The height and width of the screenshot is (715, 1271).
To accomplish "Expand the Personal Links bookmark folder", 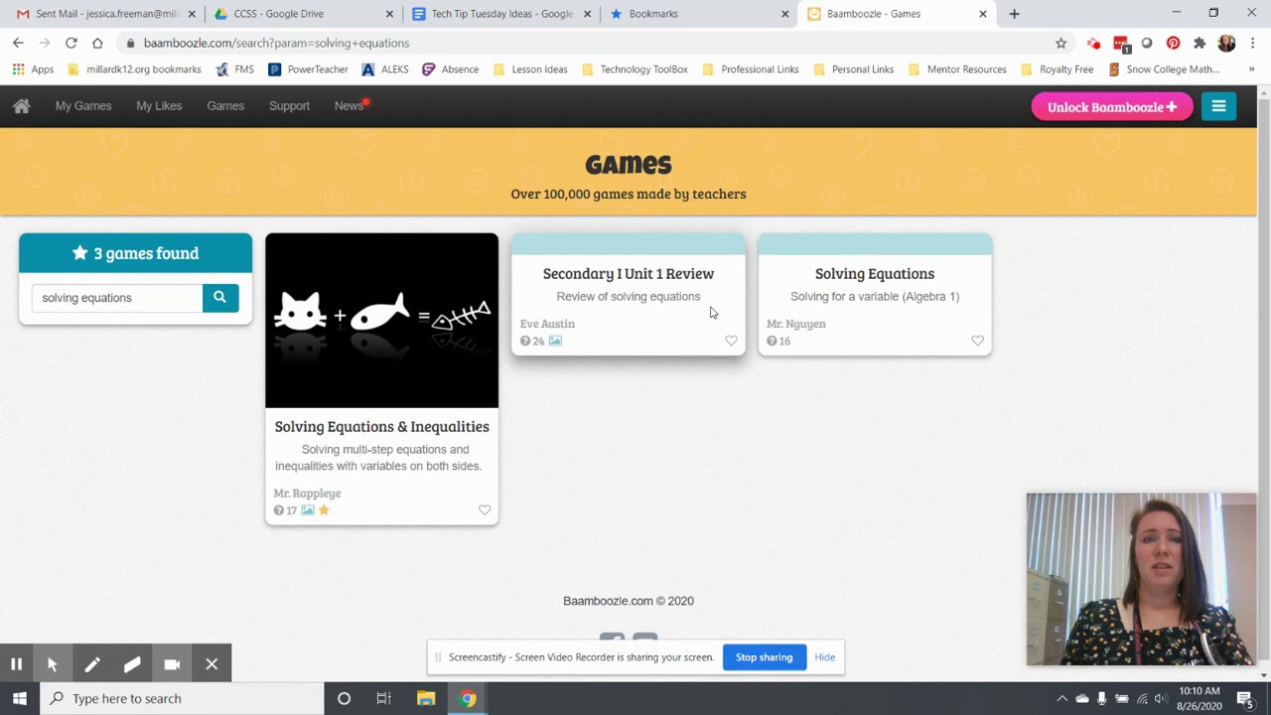I will click(853, 70).
